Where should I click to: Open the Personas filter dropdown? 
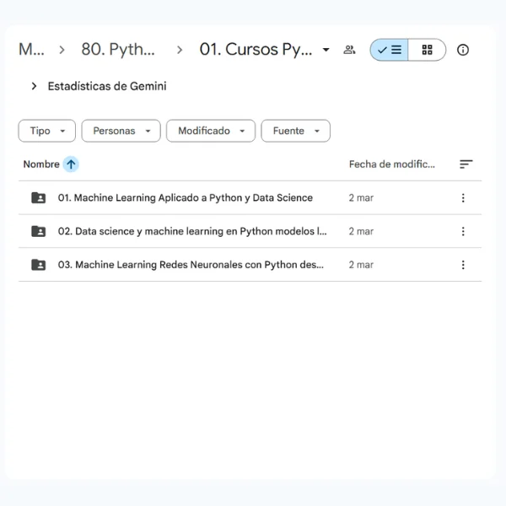tap(121, 131)
